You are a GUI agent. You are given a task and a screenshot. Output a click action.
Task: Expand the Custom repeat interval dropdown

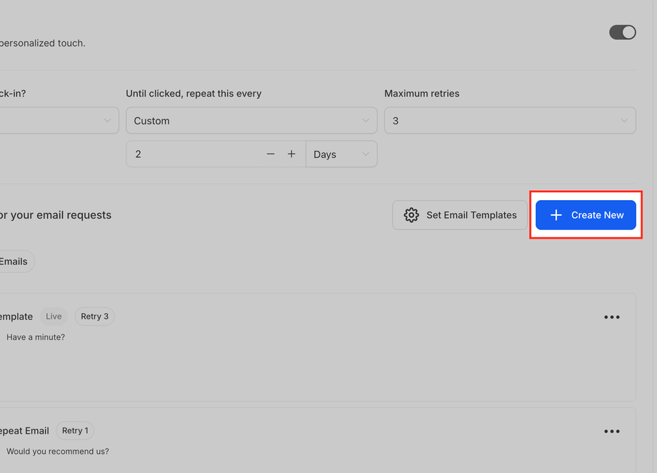[251, 121]
